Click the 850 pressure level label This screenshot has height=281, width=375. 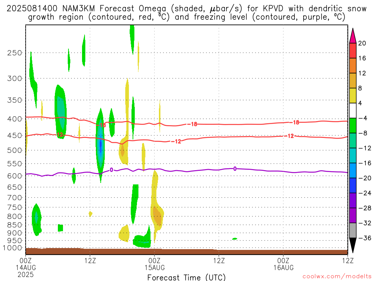(x=15, y=225)
